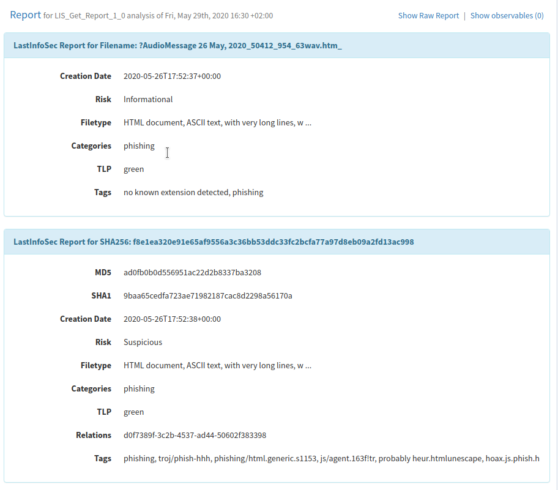Click the green TLP value in SHA256 report
The height and width of the screenshot is (490, 558).
pyautogui.click(x=134, y=412)
